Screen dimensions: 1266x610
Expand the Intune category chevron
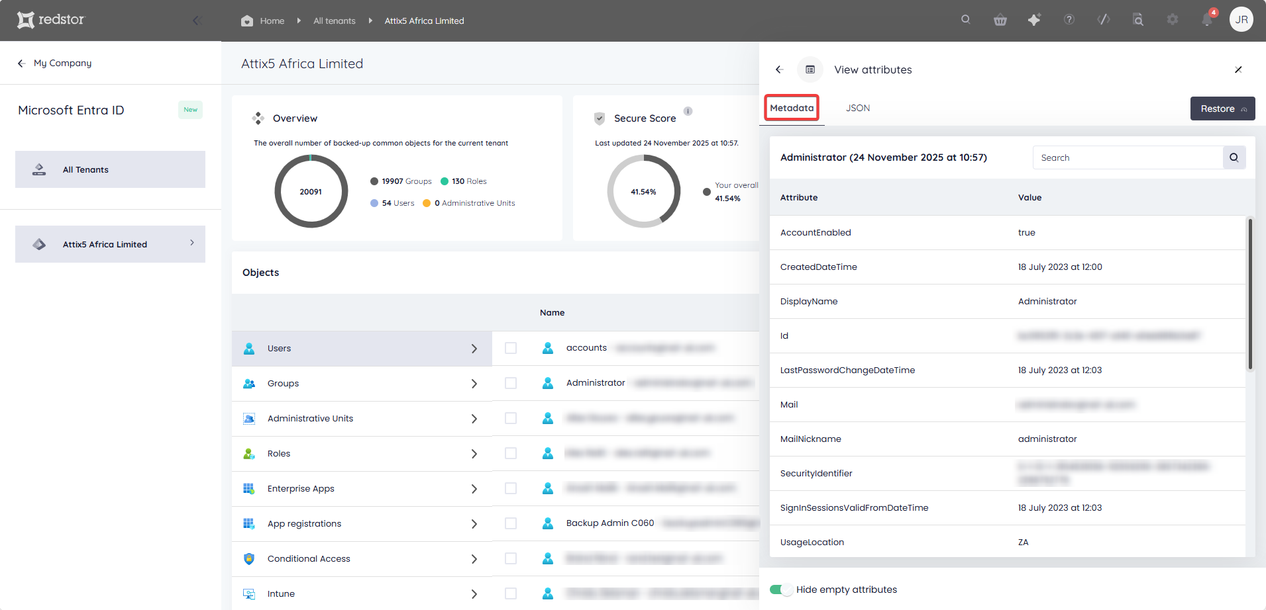[x=474, y=594]
